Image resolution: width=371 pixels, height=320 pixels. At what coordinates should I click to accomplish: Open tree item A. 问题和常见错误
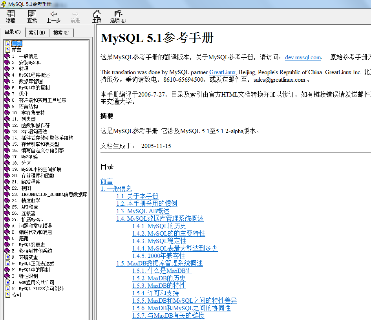click(x=32, y=226)
